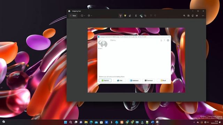Open the Zoom magnifier control
This screenshot has width=223, height=125.
click(184, 16)
